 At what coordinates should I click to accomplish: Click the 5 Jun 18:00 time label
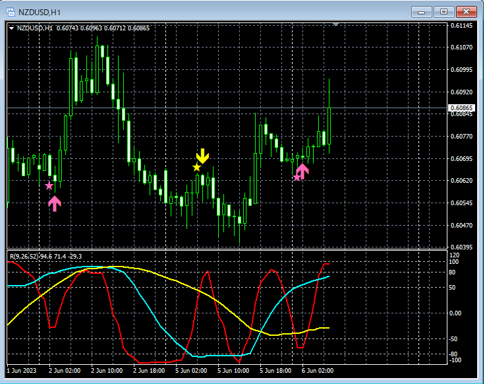pos(275,371)
